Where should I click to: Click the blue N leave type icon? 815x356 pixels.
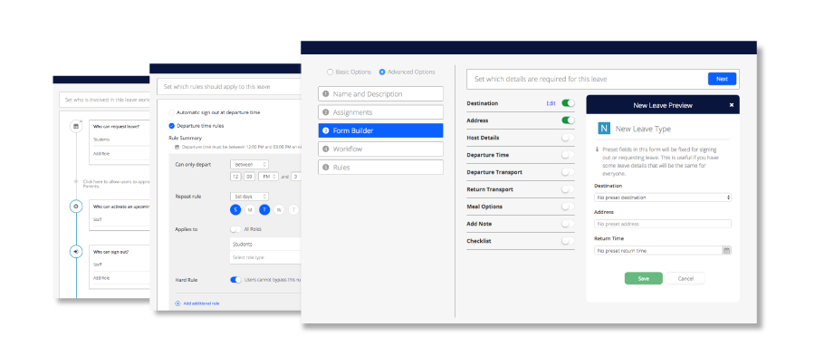click(x=604, y=129)
